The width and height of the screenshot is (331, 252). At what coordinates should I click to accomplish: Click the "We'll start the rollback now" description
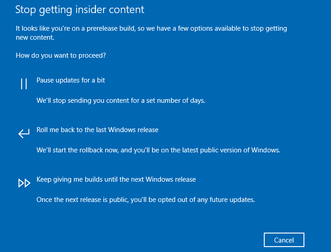[158, 150]
